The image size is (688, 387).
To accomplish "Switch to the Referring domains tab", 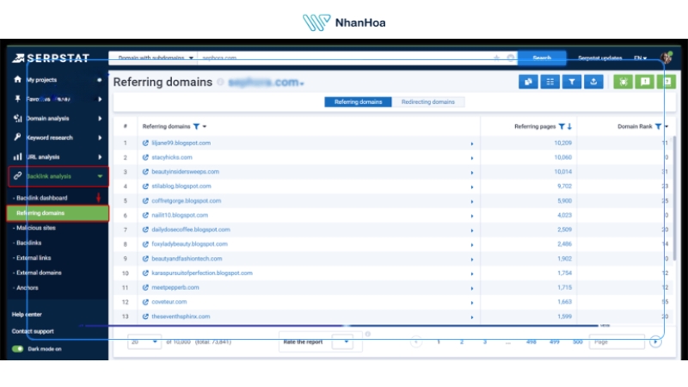I will (x=358, y=101).
